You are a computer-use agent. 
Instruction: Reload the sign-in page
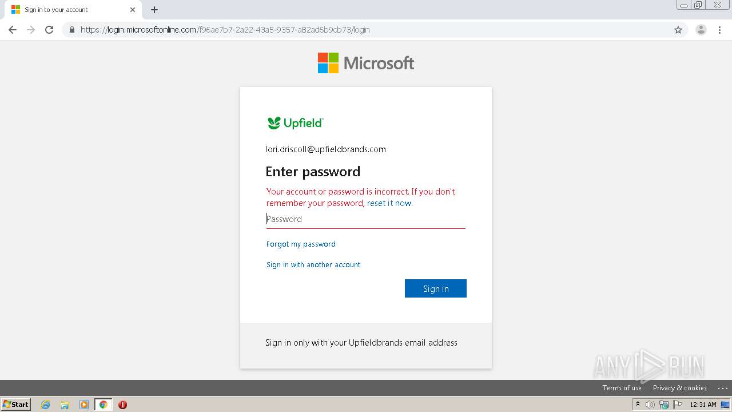(x=49, y=30)
